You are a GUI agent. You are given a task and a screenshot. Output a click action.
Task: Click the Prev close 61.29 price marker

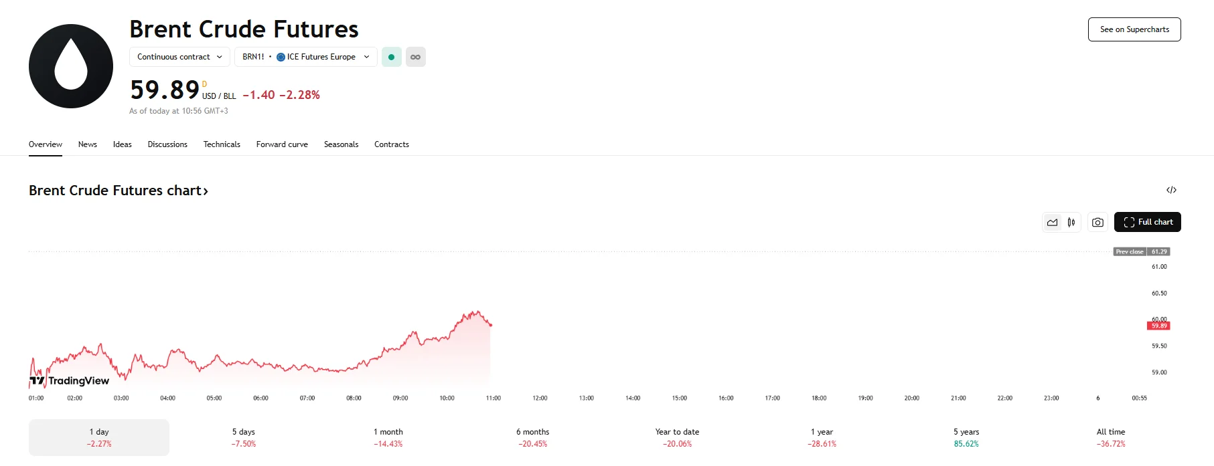pyautogui.click(x=1142, y=252)
